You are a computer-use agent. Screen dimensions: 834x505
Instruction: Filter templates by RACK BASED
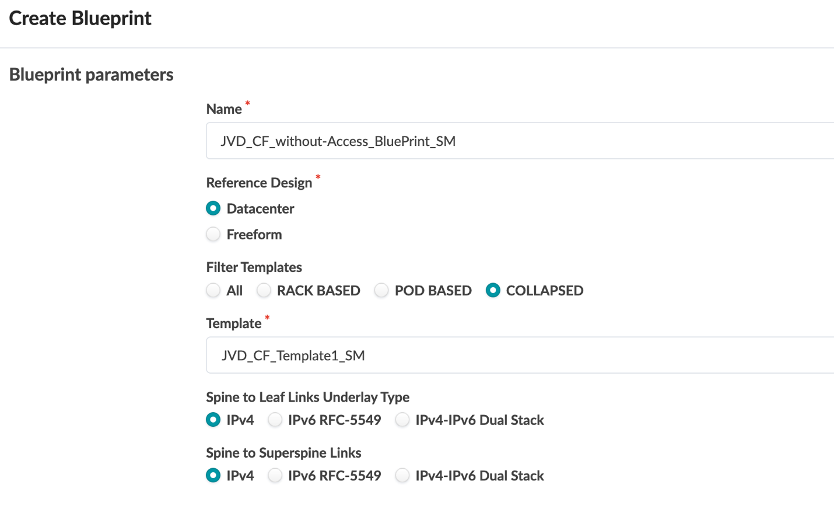pyautogui.click(x=264, y=290)
